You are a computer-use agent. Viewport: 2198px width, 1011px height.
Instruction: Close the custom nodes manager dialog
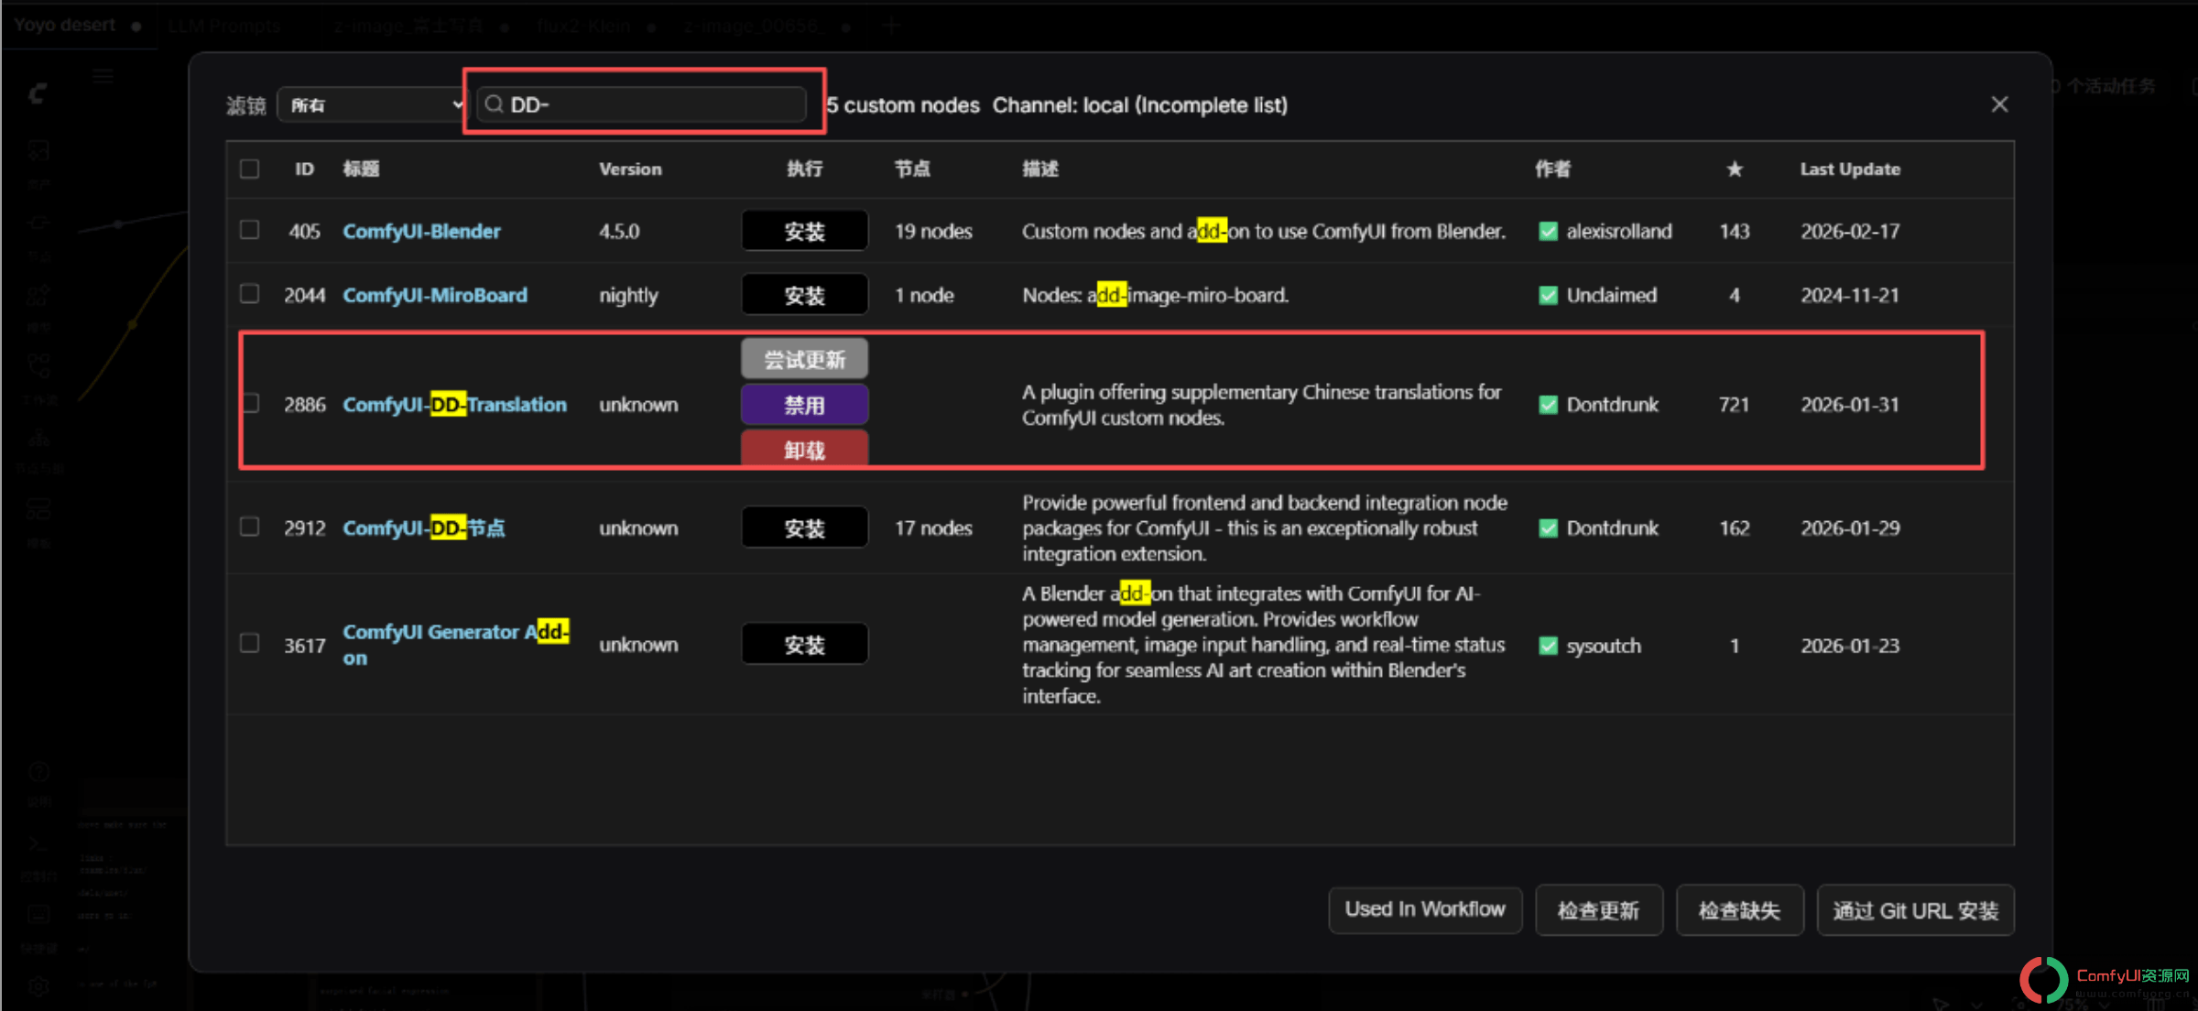coord(1999,104)
